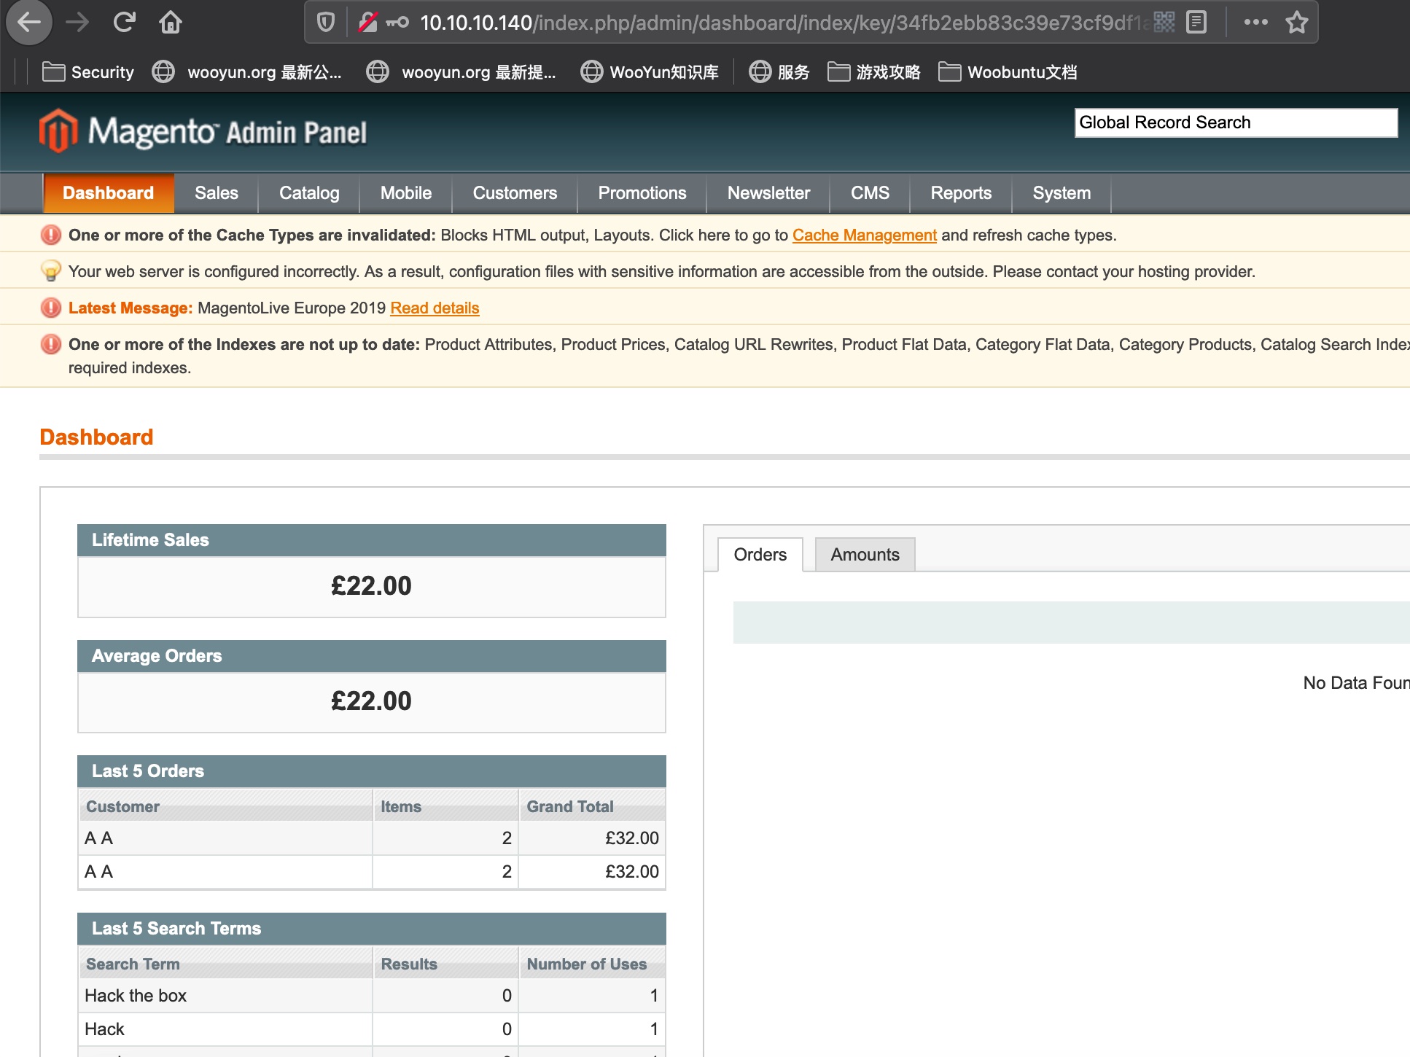
Task: Click the insecure connection lock icon
Action: click(368, 23)
